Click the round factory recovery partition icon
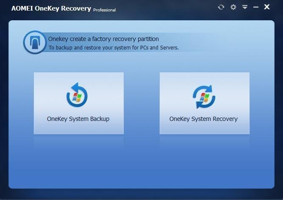This screenshot has height=200, width=283. (35, 42)
